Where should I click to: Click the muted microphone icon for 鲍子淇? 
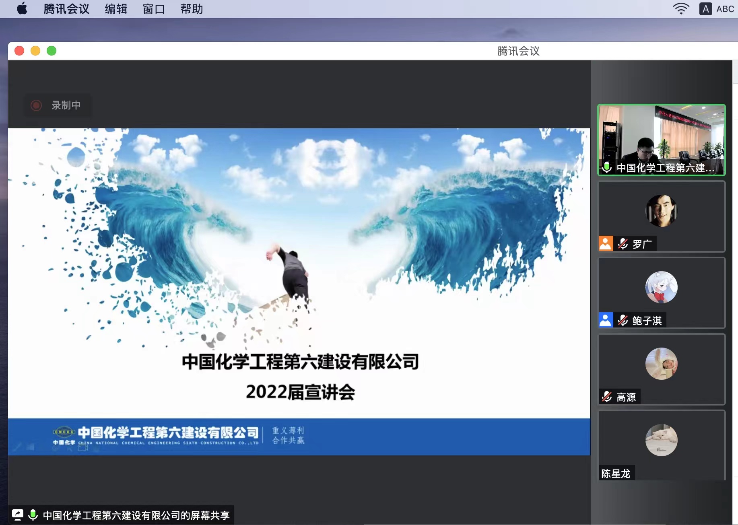[x=623, y=320]
